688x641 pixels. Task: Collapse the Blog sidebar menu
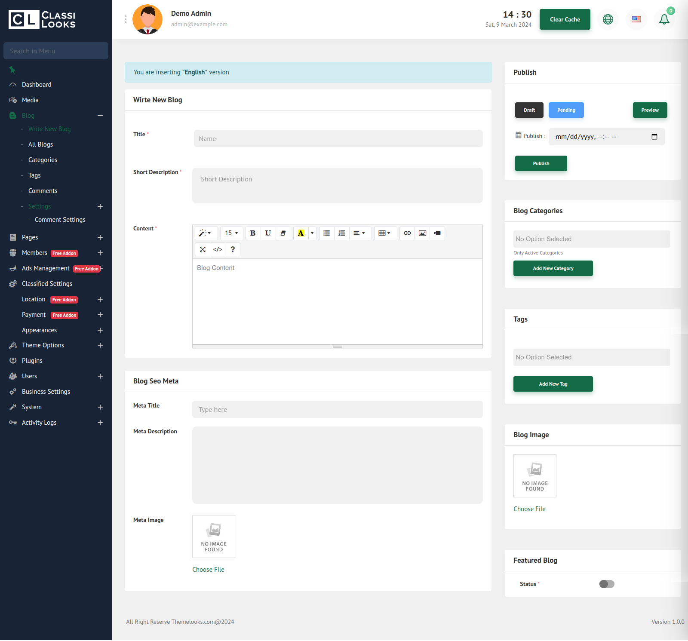(100, 116)
